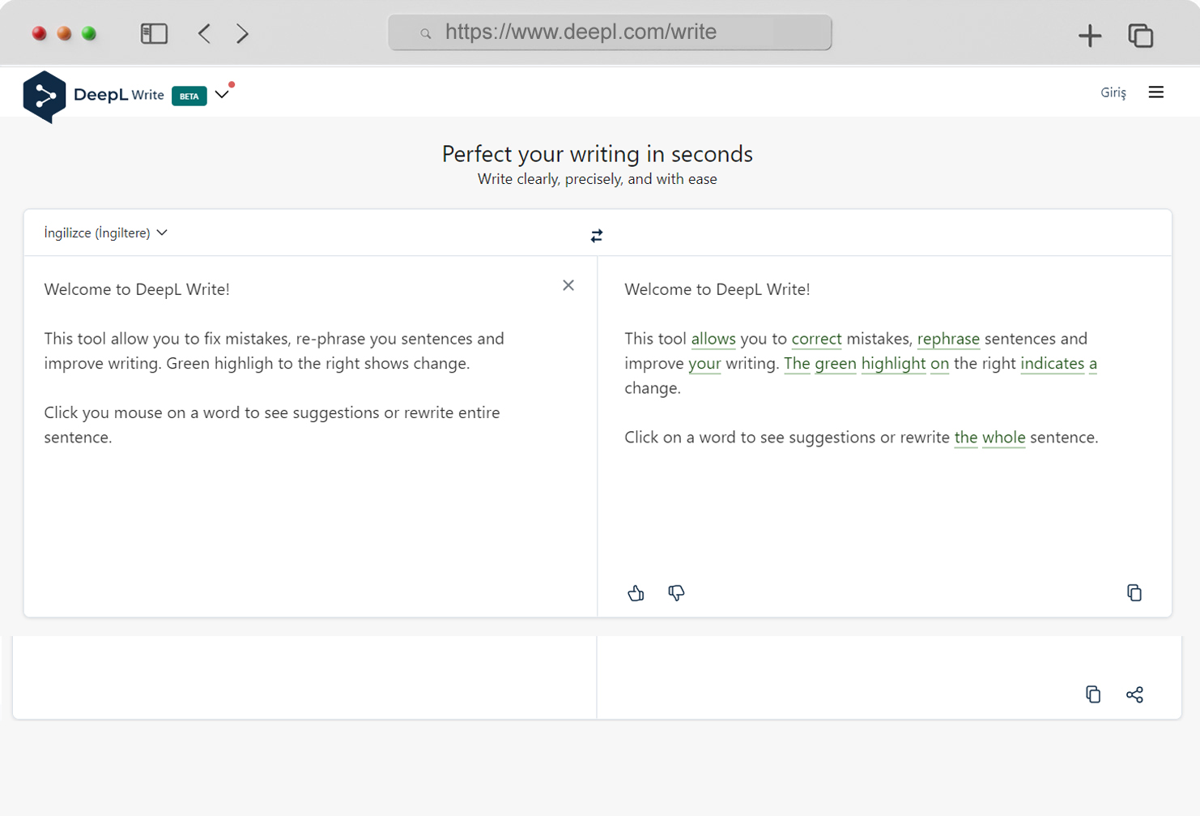
Task: Go forward with the browser forward arrow
Action: coord(242,33)
